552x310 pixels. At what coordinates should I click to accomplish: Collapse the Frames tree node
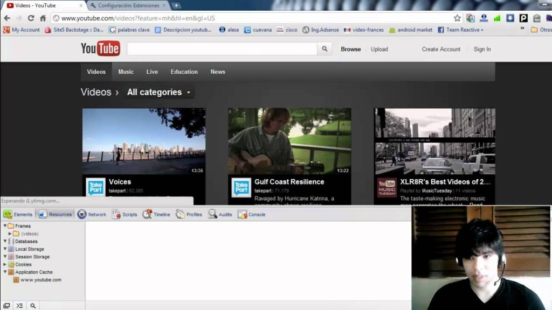(x=5, y=226)
